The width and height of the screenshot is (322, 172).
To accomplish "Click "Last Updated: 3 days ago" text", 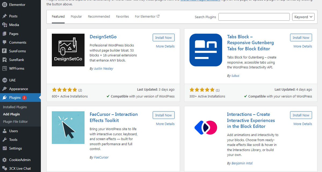I will tap(156, 90).
